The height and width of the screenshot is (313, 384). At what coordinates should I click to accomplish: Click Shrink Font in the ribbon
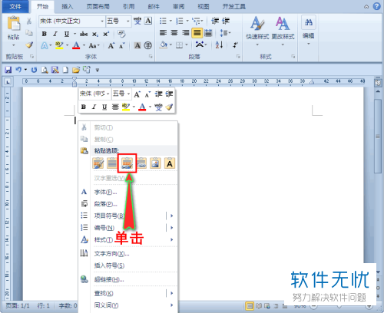122,45
